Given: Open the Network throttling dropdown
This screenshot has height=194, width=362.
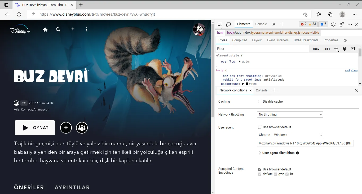Looking at the screenshot, I should tap(290, 114).
